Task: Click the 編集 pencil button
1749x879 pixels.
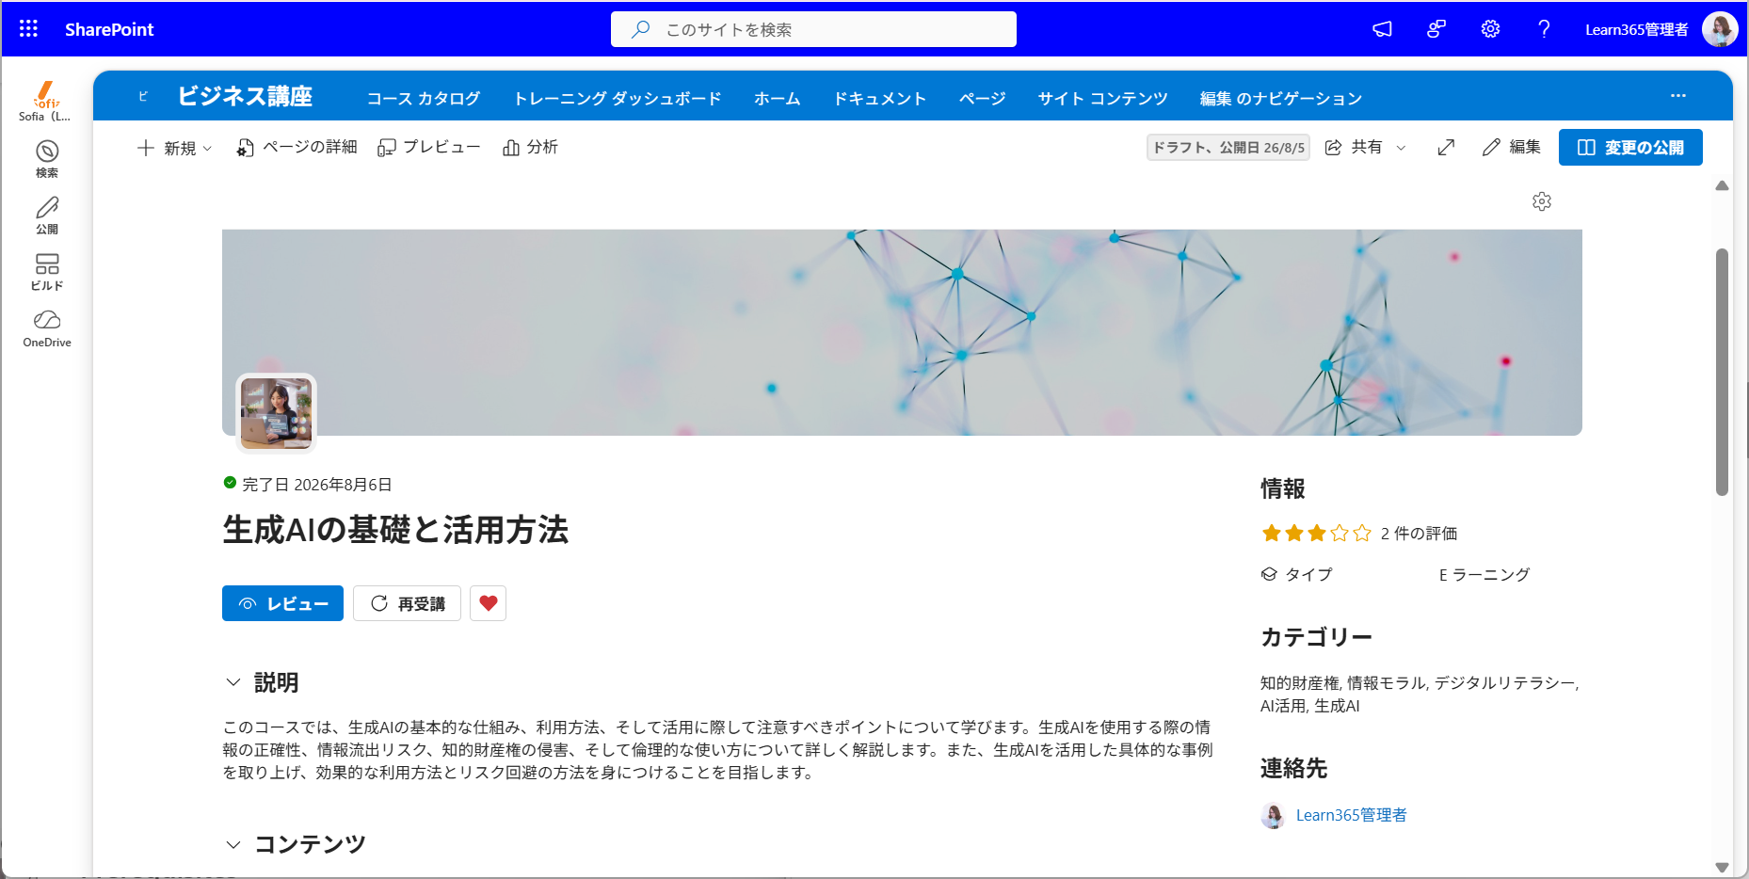Action: coord(1512,147)
